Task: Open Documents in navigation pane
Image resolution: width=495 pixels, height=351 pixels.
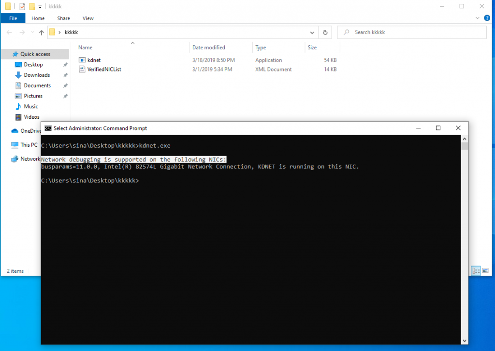Action: click(x=37, y=85)
